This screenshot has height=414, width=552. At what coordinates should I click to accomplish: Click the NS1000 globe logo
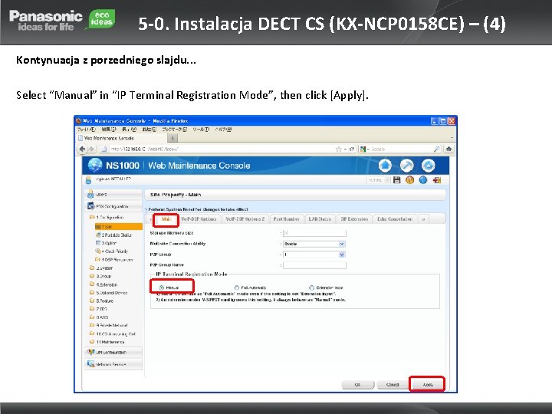tap(95, 165)
